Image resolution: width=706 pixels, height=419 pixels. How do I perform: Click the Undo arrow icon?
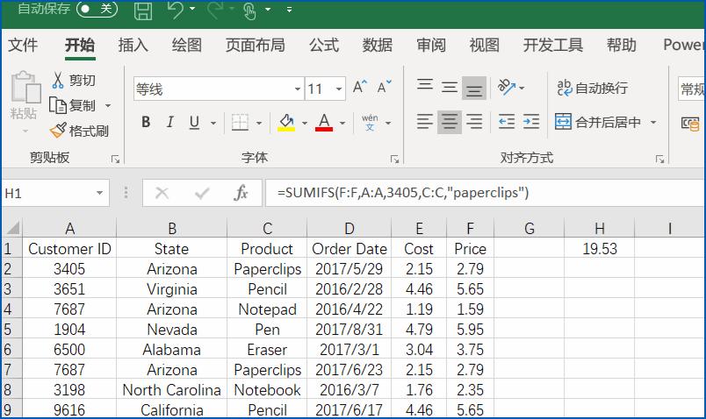click(x=176, y=10)
